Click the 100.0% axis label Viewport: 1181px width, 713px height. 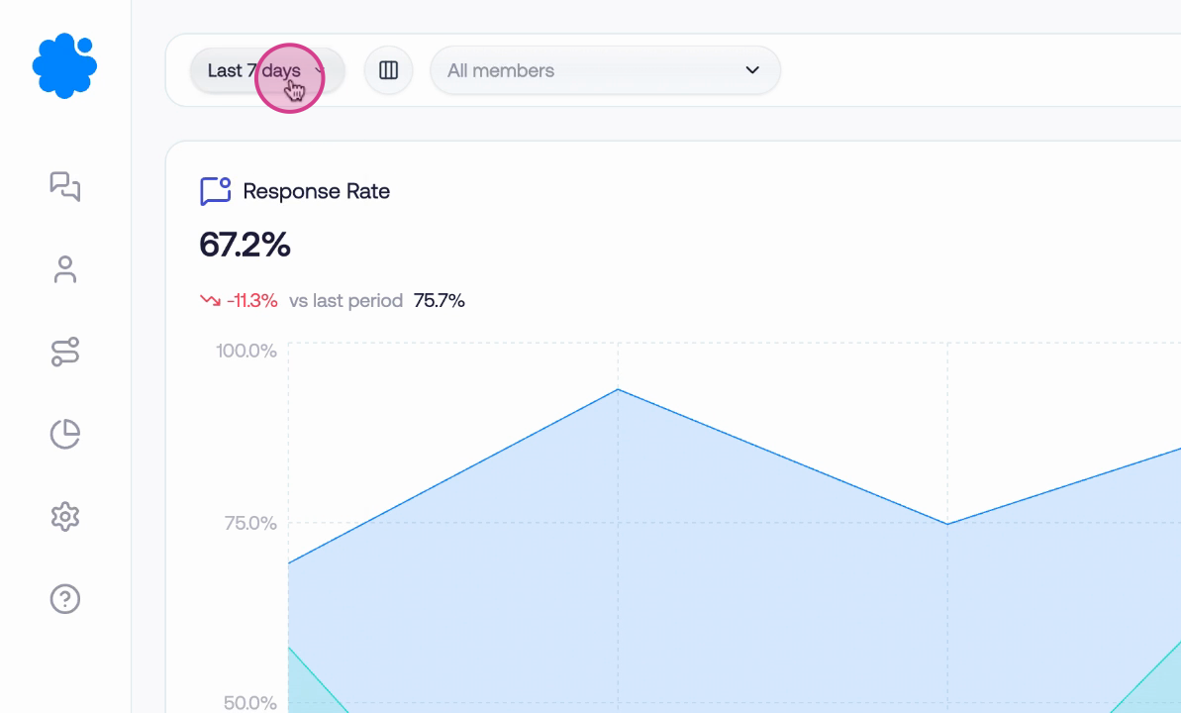pyautogui.click(x=246, y=351)
